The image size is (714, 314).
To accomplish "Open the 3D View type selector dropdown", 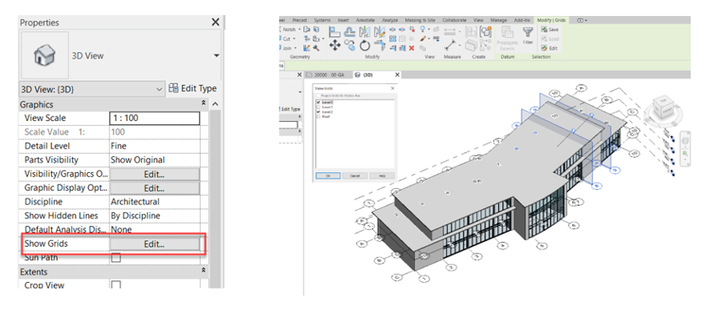I will pos(216,56).
